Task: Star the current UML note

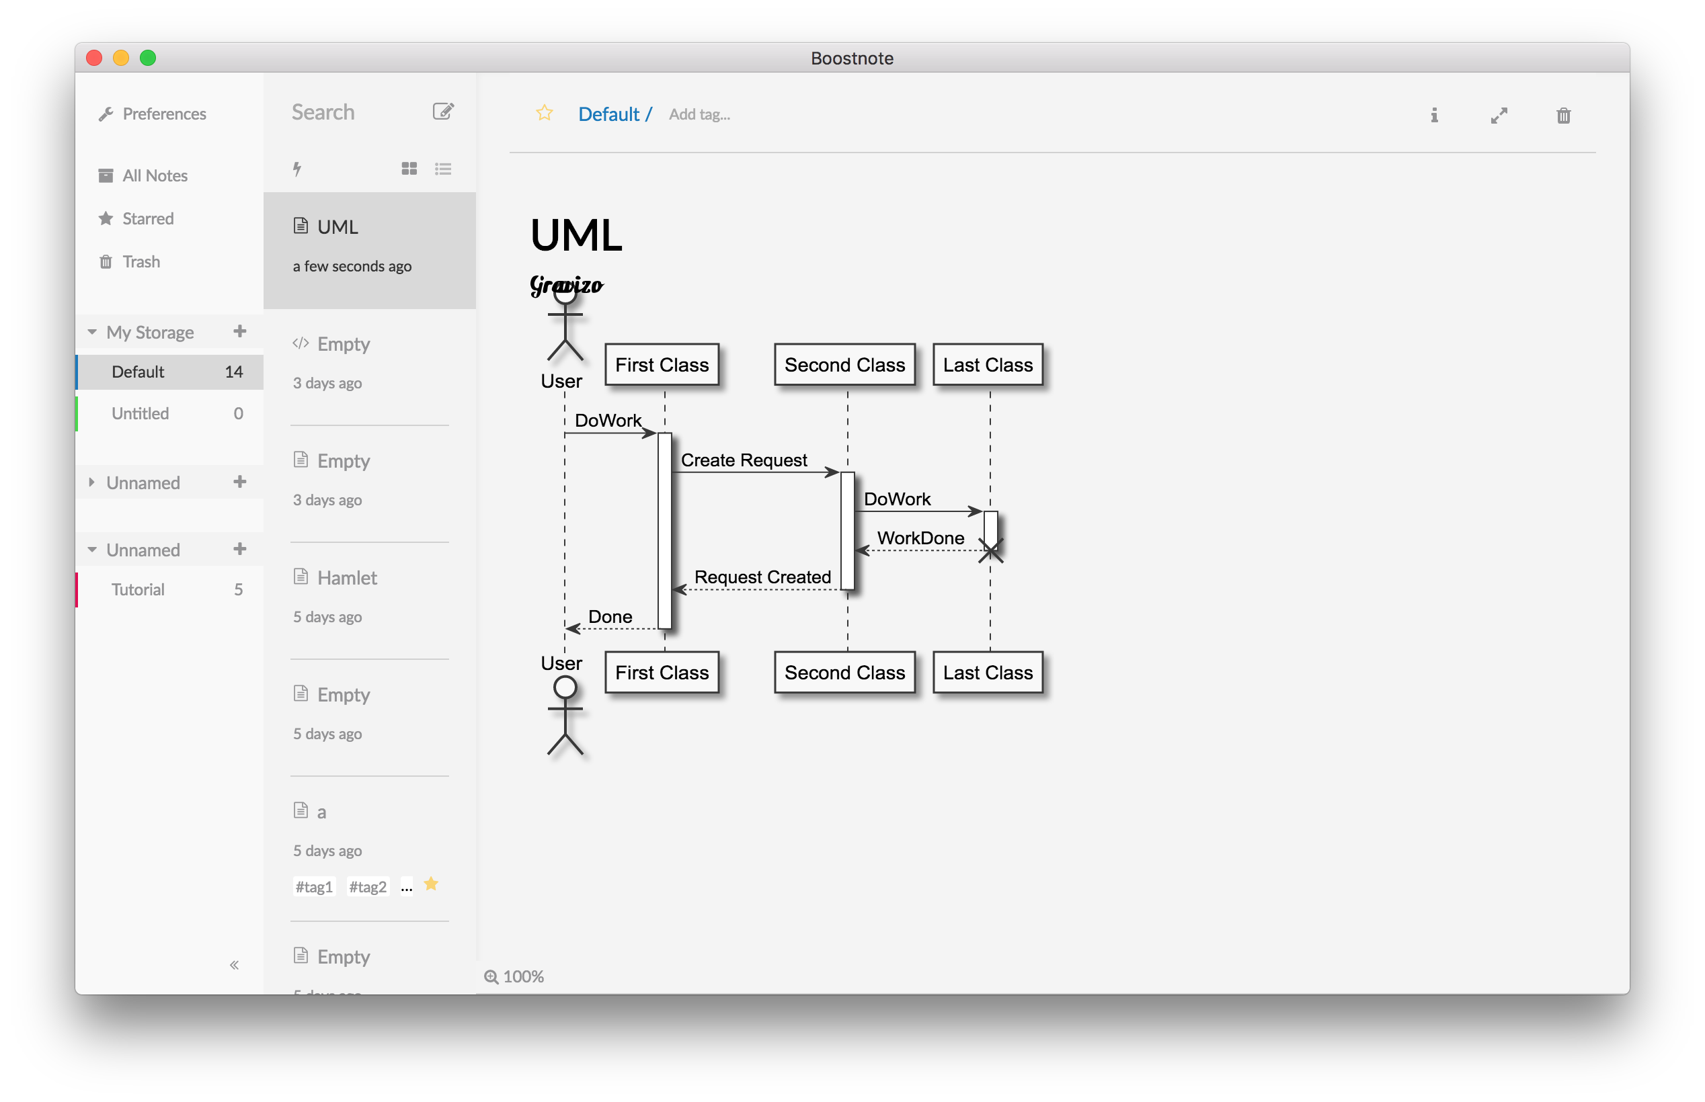Action: (544, 113)
